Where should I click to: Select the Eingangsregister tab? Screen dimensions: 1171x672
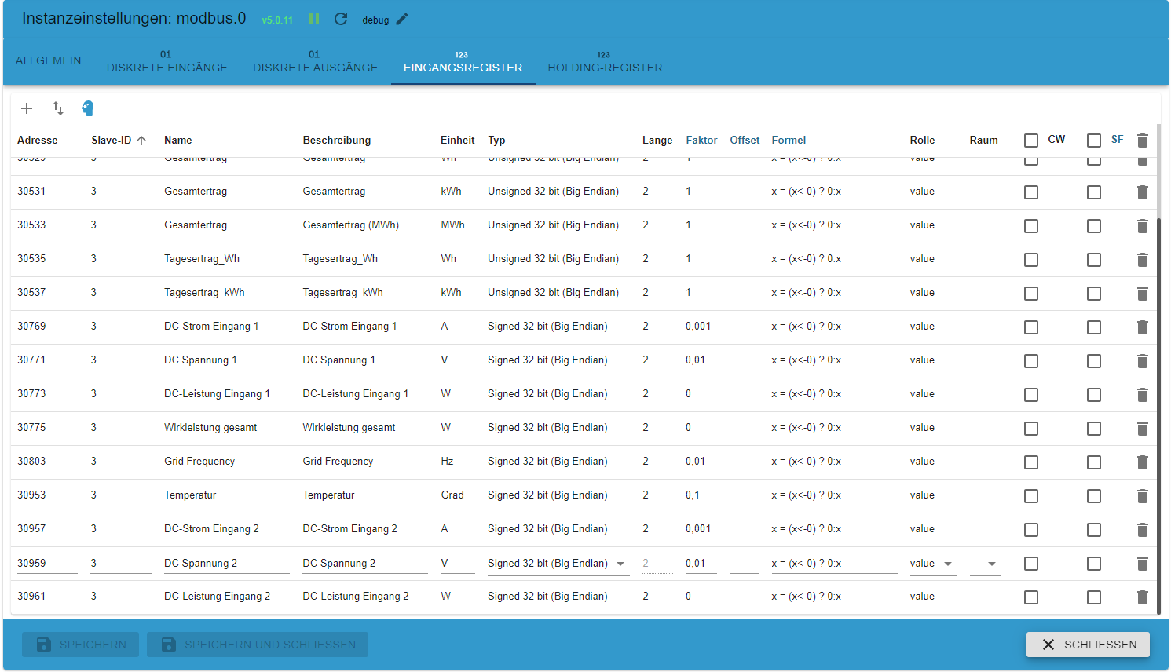click(x=463, y=61)
